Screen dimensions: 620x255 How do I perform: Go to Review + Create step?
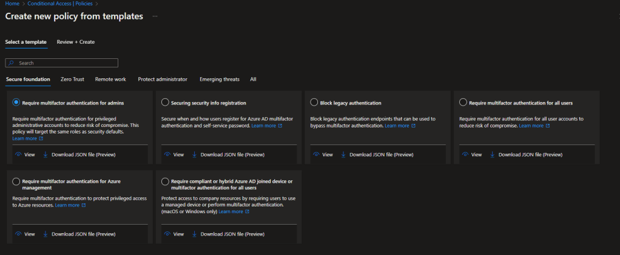coord(75,42)
